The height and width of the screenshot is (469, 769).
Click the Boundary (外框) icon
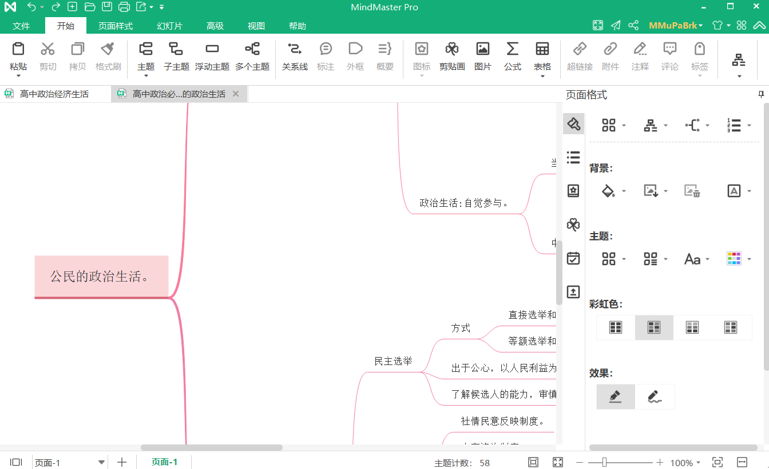355,49
